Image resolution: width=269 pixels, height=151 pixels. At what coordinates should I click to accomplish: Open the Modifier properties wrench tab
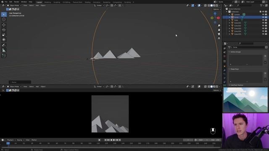(x=224, y=70)
